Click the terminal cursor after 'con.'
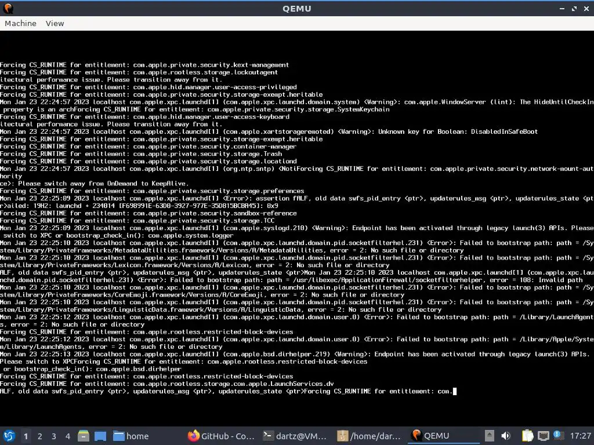 tap(455, 391)
